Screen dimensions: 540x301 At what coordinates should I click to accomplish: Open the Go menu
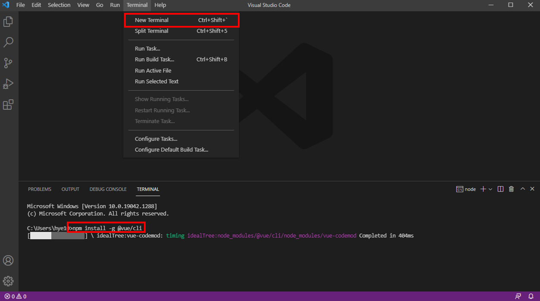100,5
